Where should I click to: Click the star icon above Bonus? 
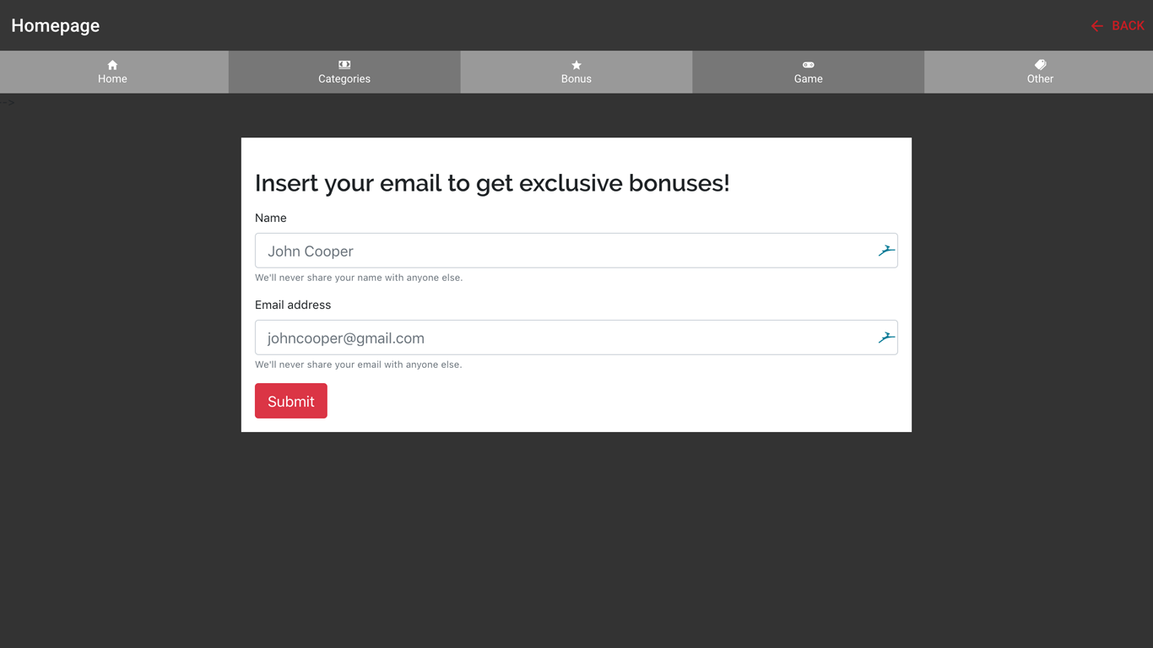tap(576, 65)
